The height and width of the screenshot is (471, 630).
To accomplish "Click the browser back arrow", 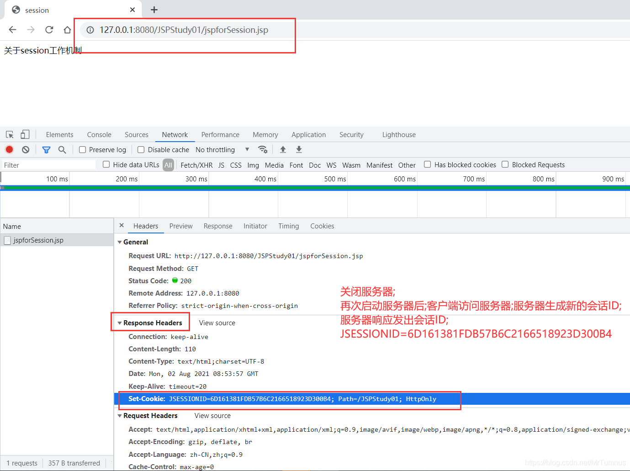I will [12, 30].
